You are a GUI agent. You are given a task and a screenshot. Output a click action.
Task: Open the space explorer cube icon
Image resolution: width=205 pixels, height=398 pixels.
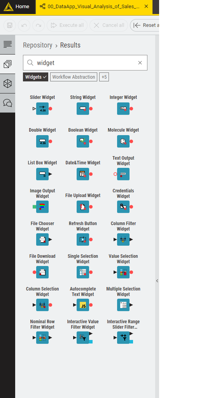[x=8, y=83]
